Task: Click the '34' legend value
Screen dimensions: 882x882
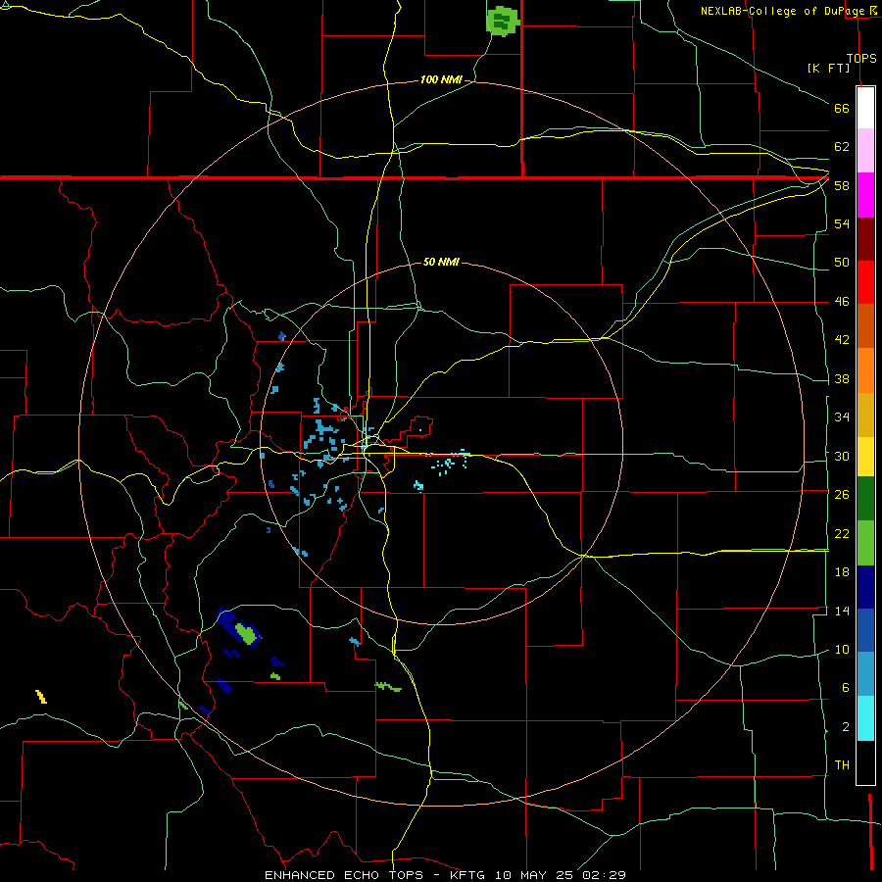Action: pyautogui.click(x=842, y=416)
